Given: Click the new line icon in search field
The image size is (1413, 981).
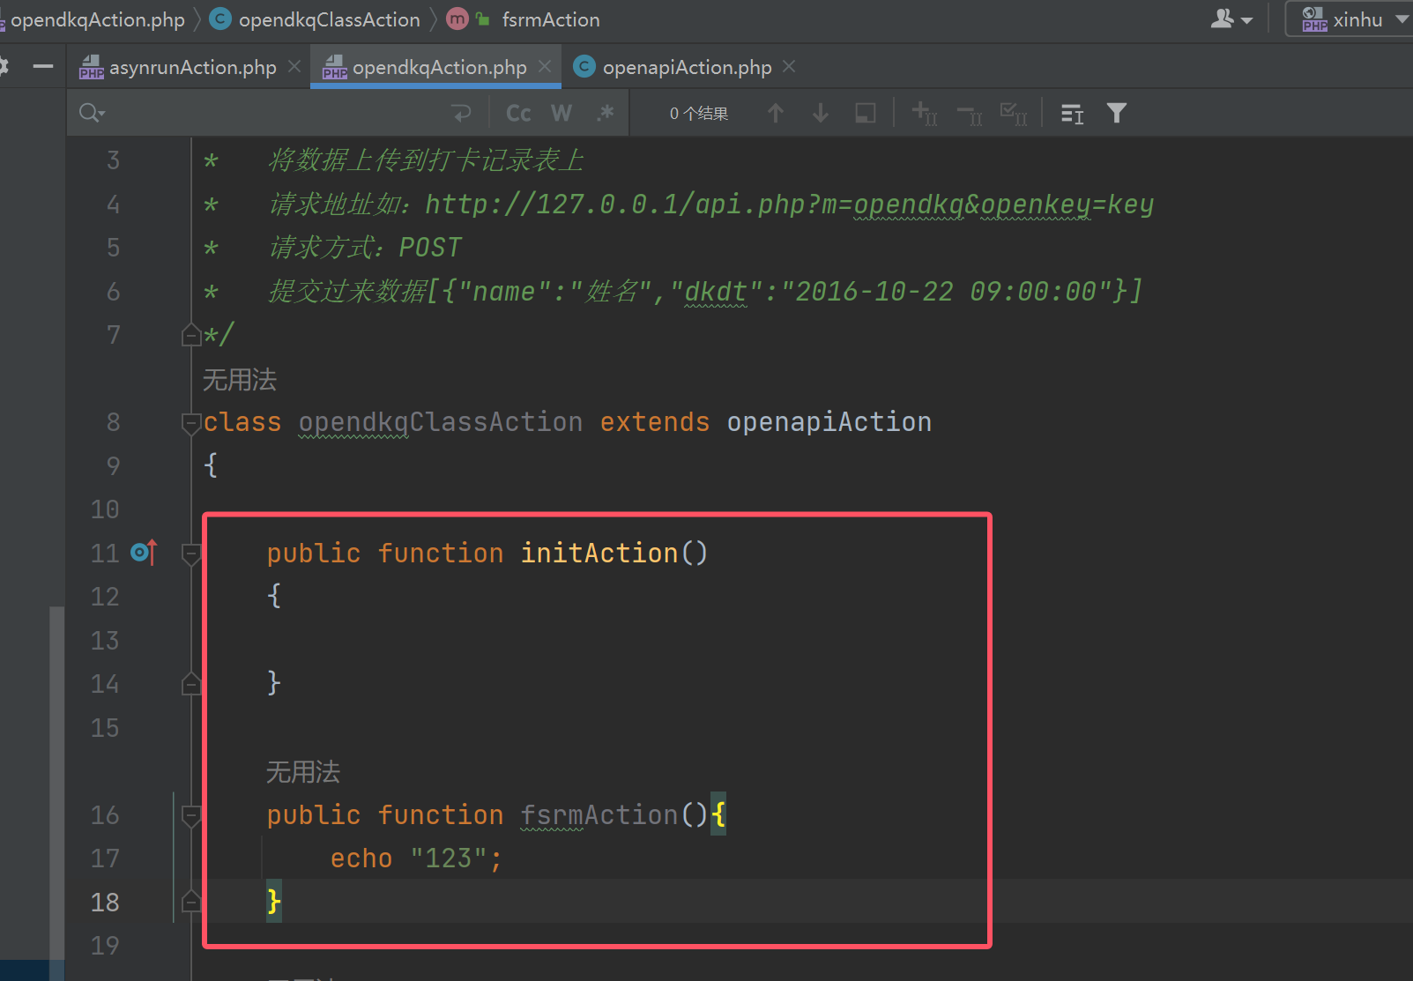Looking at the screenshot, I should (x=461, y=113).
